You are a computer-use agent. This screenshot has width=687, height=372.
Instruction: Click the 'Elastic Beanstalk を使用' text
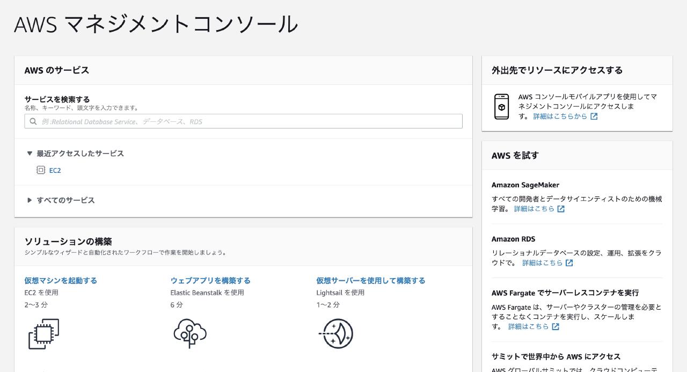(x=207, y=293)
